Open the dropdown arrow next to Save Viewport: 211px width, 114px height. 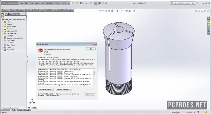(83, 3)
